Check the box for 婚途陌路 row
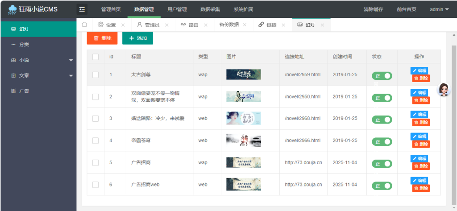The height and width of the screenshot is (211, 457). click(x=96, y=119)
